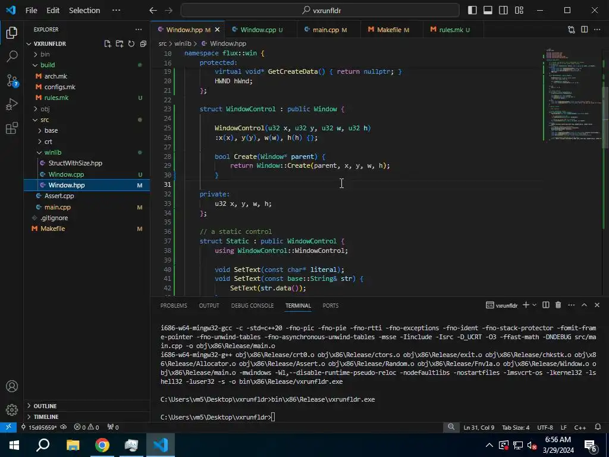Expand the obj folder
Viewport: 609px width, 457px height.
[87, 109]
